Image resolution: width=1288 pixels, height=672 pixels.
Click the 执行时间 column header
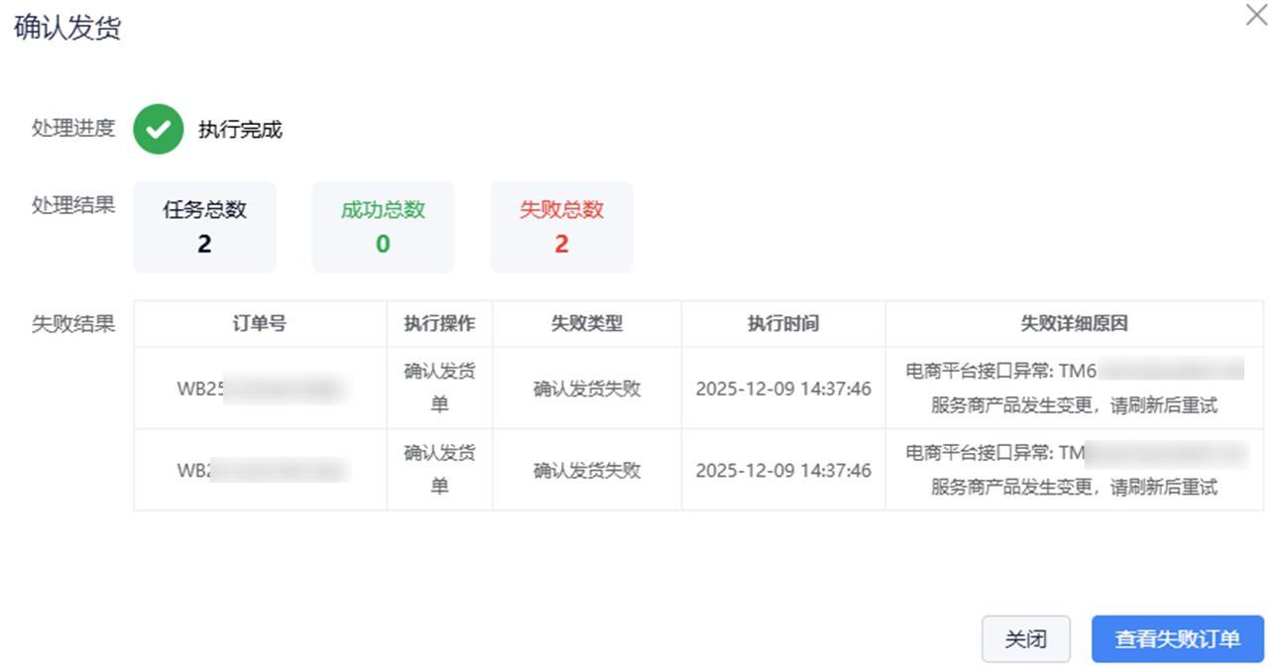pyautogui.click(x=783, y=324)
